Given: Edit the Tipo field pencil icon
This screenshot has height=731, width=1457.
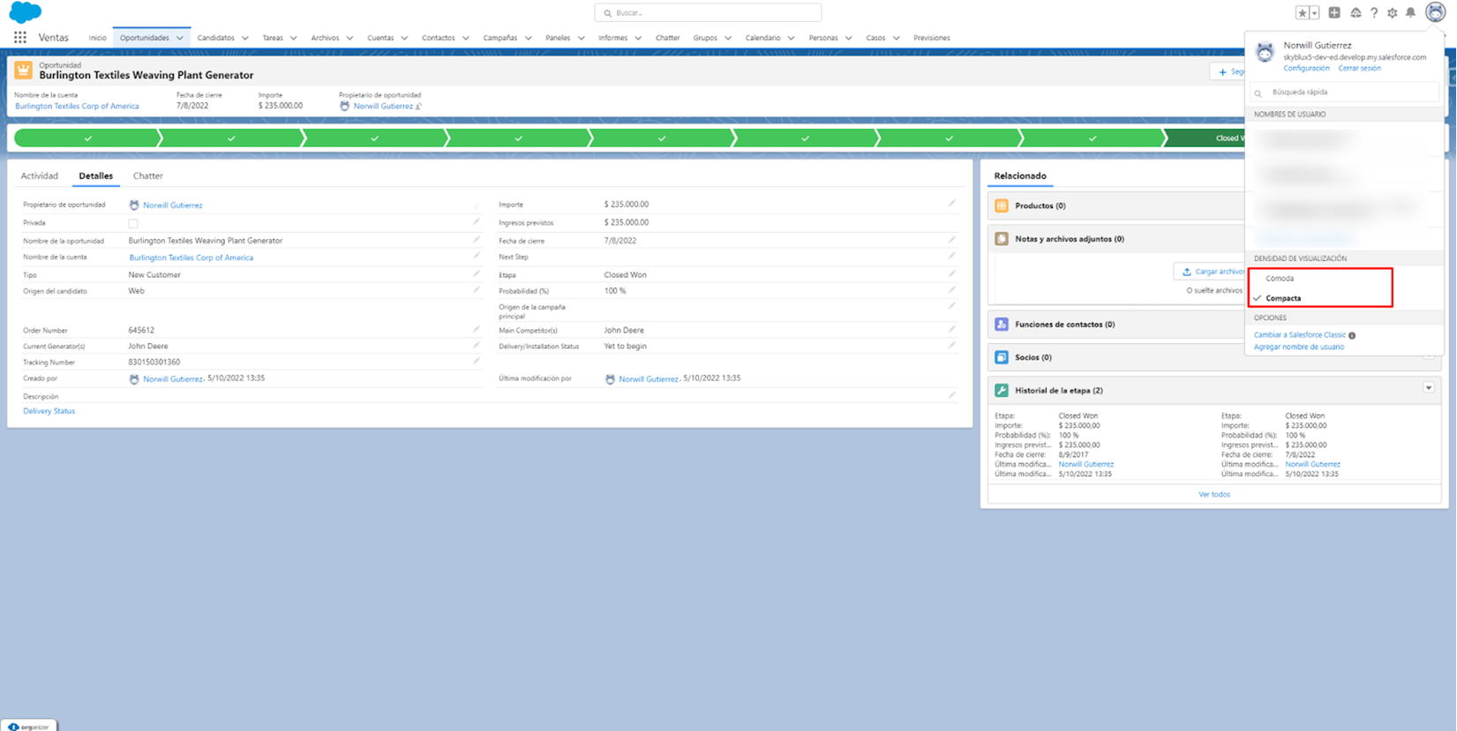Looking at the screenshot, I should (477, 273).
